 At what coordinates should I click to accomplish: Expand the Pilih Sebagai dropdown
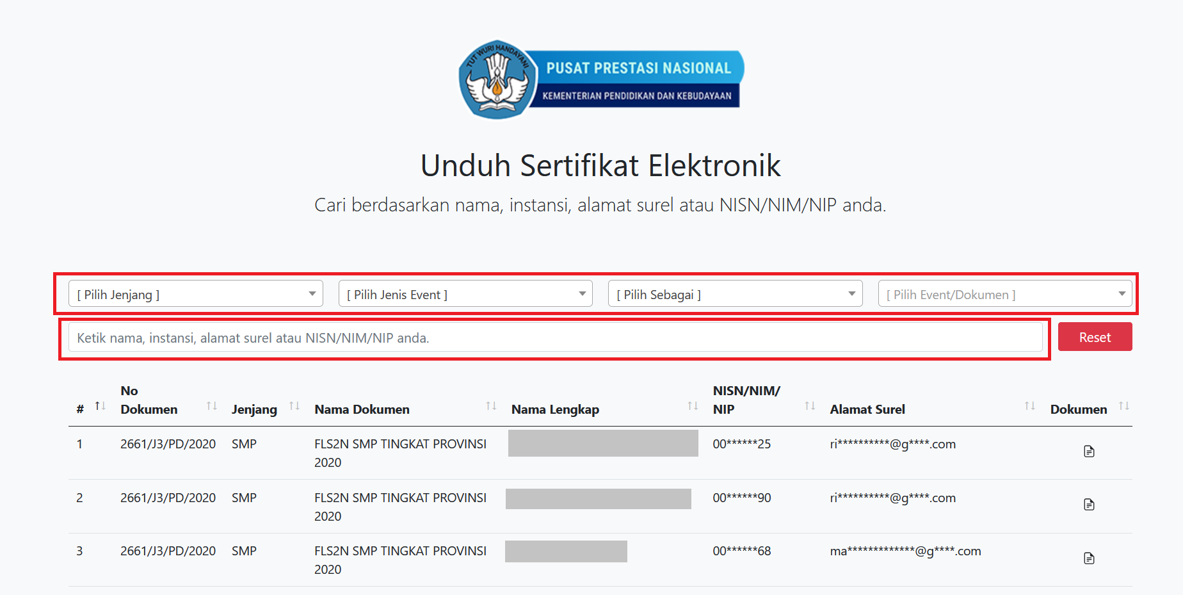pos(735,294)
